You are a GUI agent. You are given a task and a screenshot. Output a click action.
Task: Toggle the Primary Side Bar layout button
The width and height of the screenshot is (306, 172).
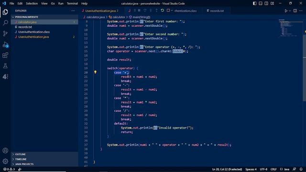tap(254, 3)
